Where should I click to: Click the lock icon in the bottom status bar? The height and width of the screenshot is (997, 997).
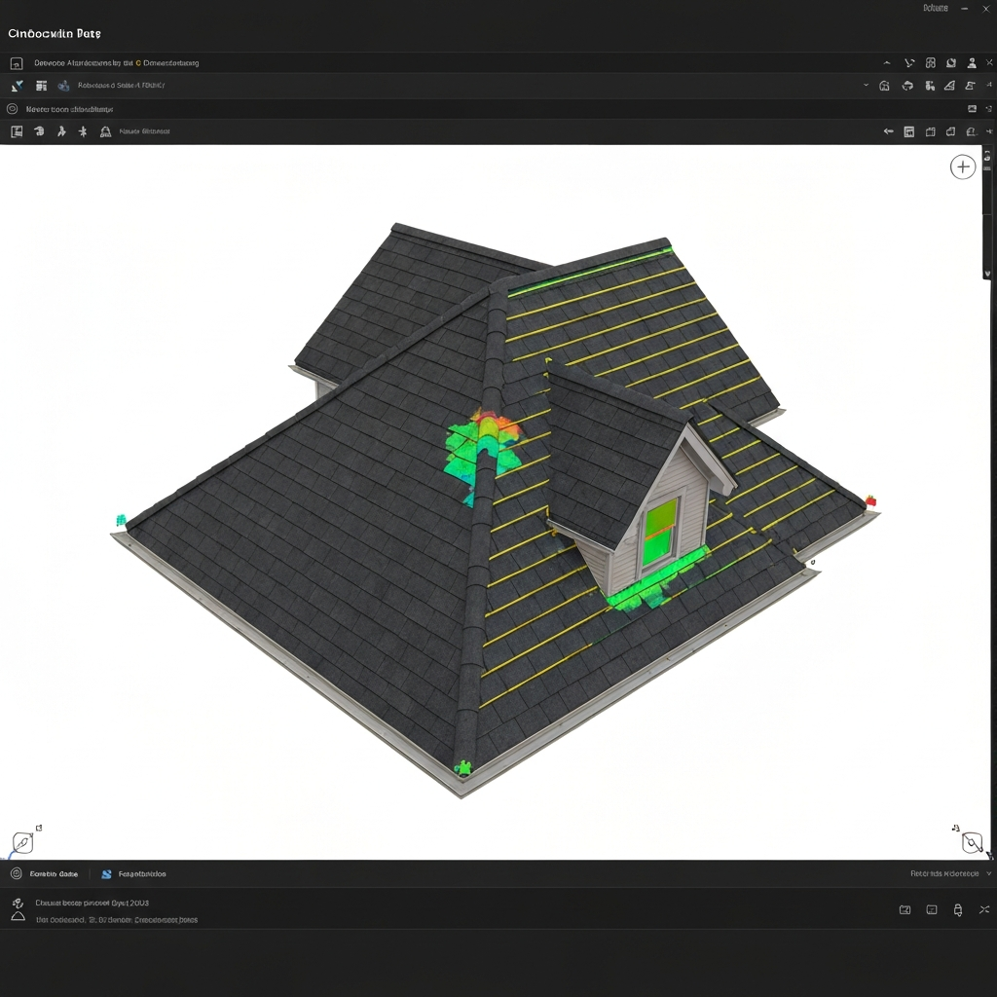pyautogui.click(x=958, y=909)
